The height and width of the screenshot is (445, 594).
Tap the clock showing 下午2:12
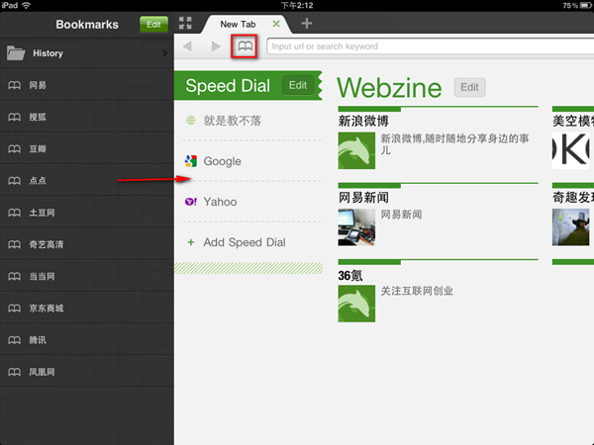tap(297, 5)
